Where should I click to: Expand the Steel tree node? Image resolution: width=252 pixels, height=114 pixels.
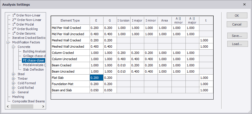[x=13, y=74]
